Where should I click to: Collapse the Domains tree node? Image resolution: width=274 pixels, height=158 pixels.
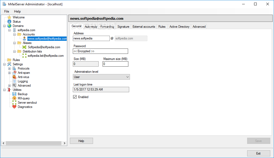[x=4, y=26]
